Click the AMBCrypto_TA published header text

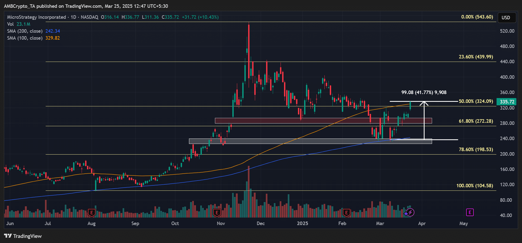click(x=86, y=6)
